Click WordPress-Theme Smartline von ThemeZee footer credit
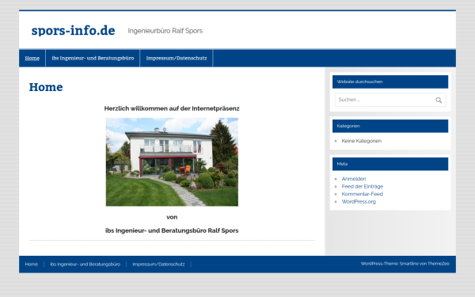The width and height of the screenshot is (475, 297). tap(405, 264)
